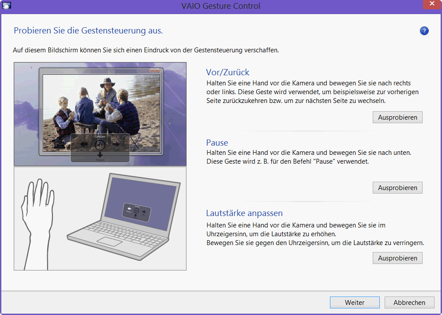The height and width of the screenshot is (315, 442).
Task: Click Ausprobieren for Lautstärke anpassen
Action: 397,258
